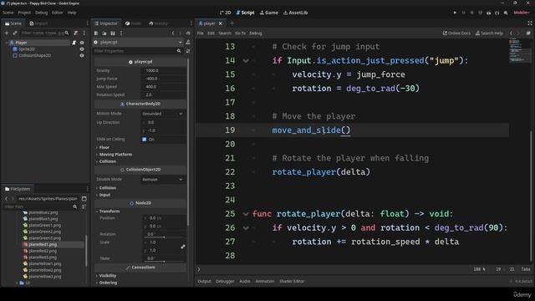Toggle Slide on Ceiling checkbox
The height and width of the screenshot is (301, 535).
(x=145, y=140)
